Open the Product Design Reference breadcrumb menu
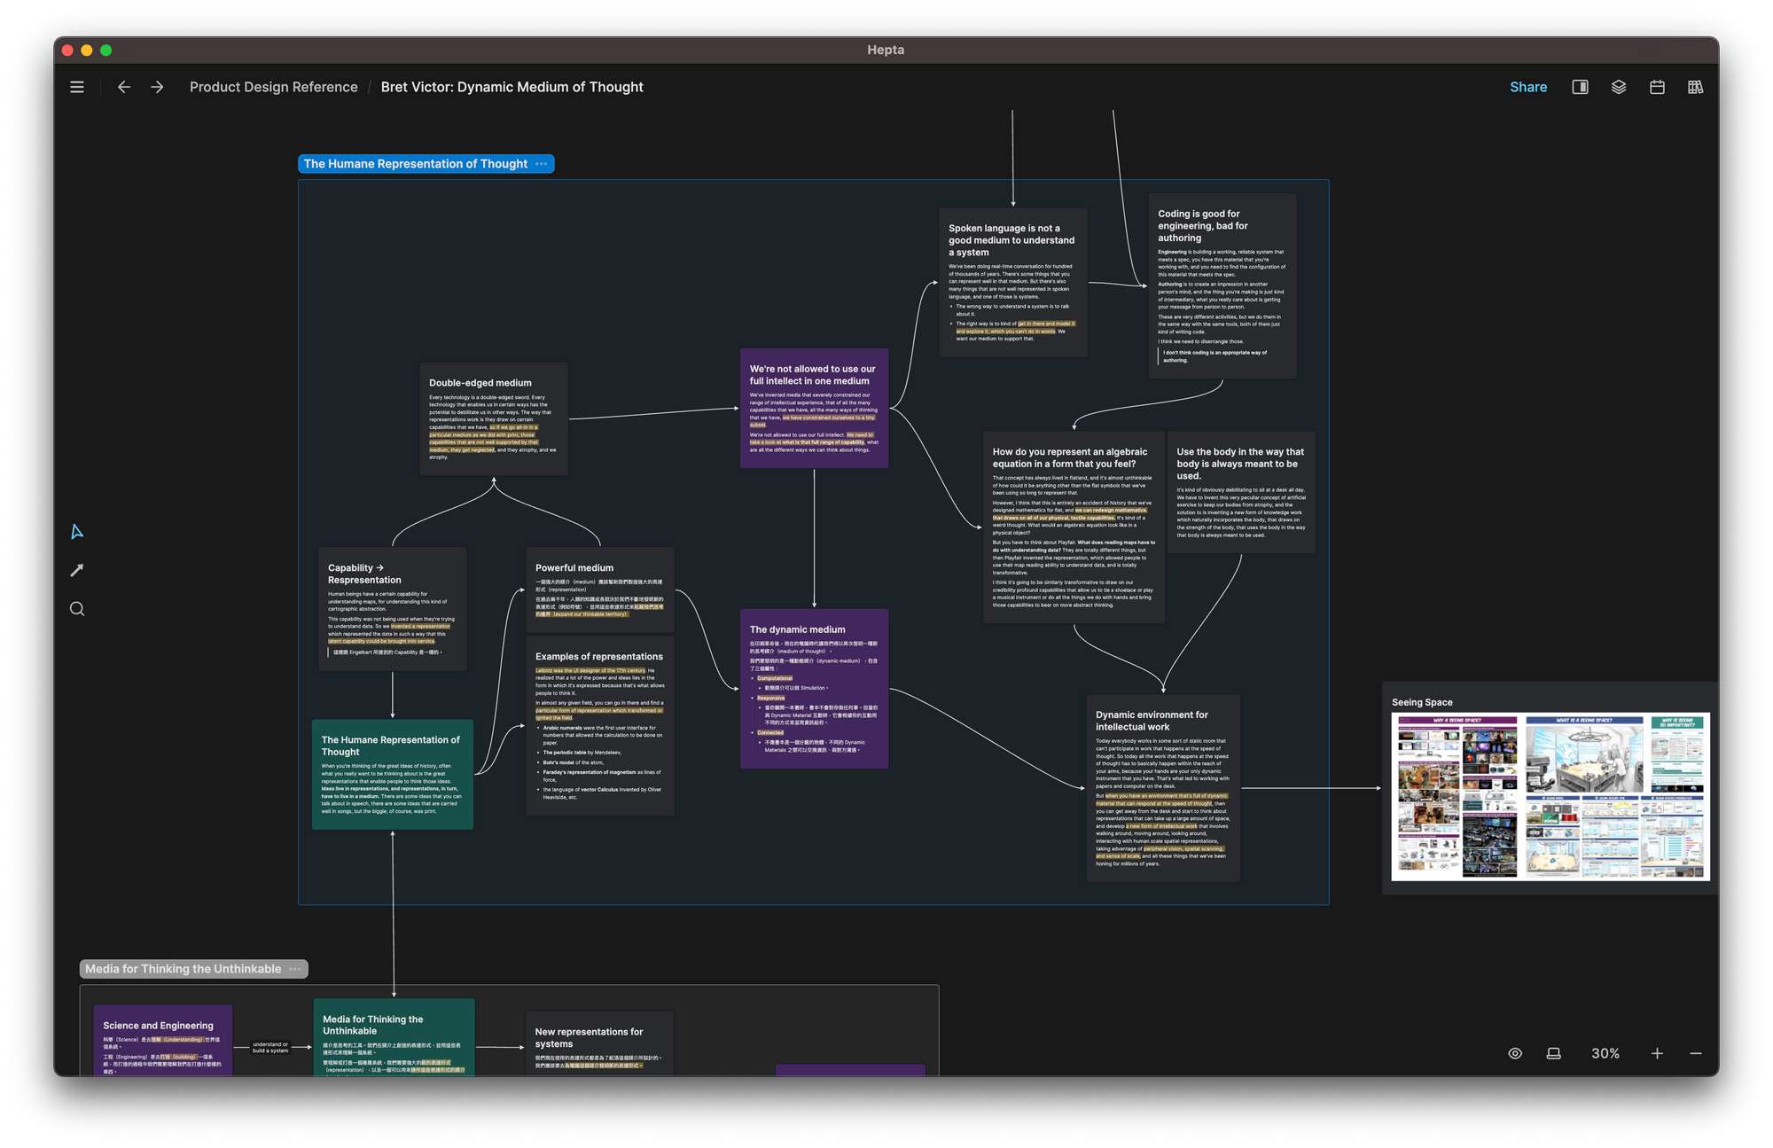This screenshot has height=1148, width=1773. (273, 87)
